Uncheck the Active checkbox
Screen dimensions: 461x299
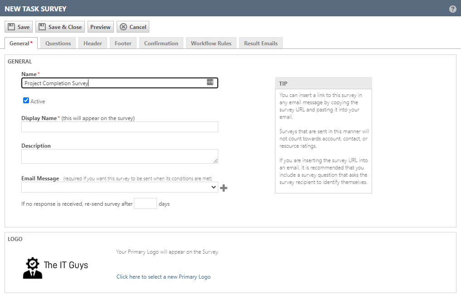click(x=26, y=101)
